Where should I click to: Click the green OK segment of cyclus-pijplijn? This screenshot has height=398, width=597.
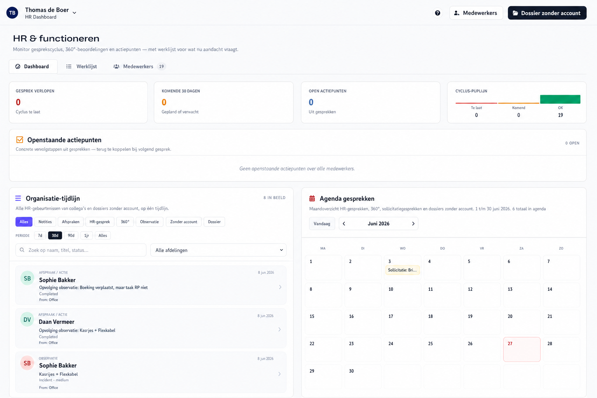coord(560,99)
